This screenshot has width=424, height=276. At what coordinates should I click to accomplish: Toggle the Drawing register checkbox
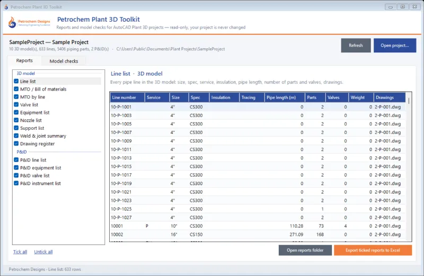(16, 144)
